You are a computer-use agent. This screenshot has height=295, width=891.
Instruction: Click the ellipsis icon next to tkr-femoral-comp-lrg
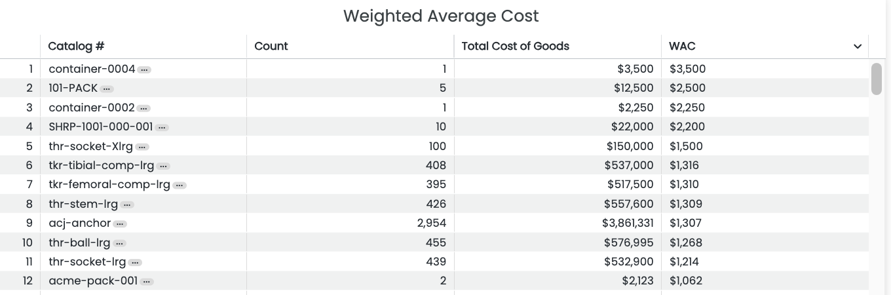(179, 186)
